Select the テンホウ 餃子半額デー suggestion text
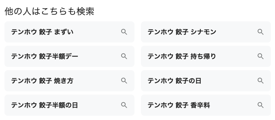This screenshot has width=275, height=120. click(x=45, y=56)
